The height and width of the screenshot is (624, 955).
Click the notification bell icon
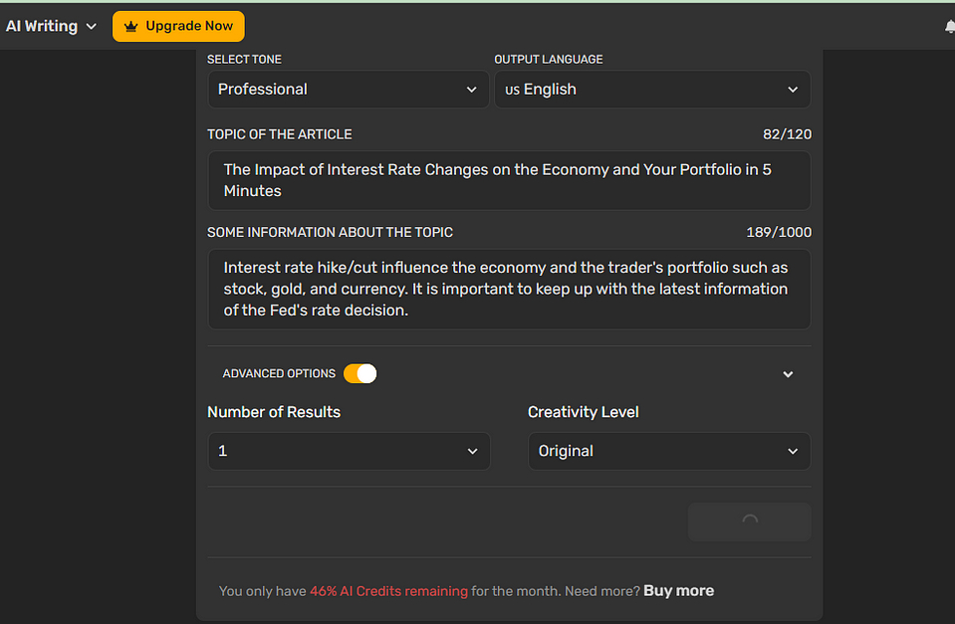click(x=949, y=27)
